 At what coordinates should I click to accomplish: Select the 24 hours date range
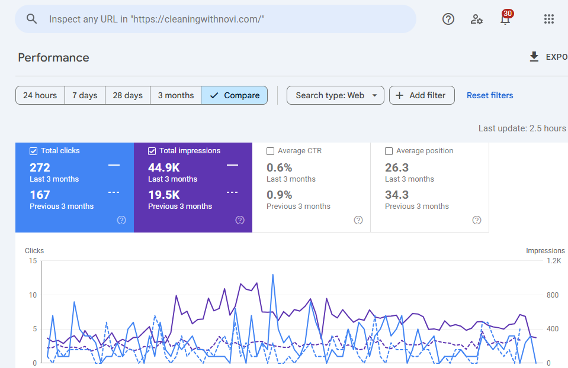40,95
